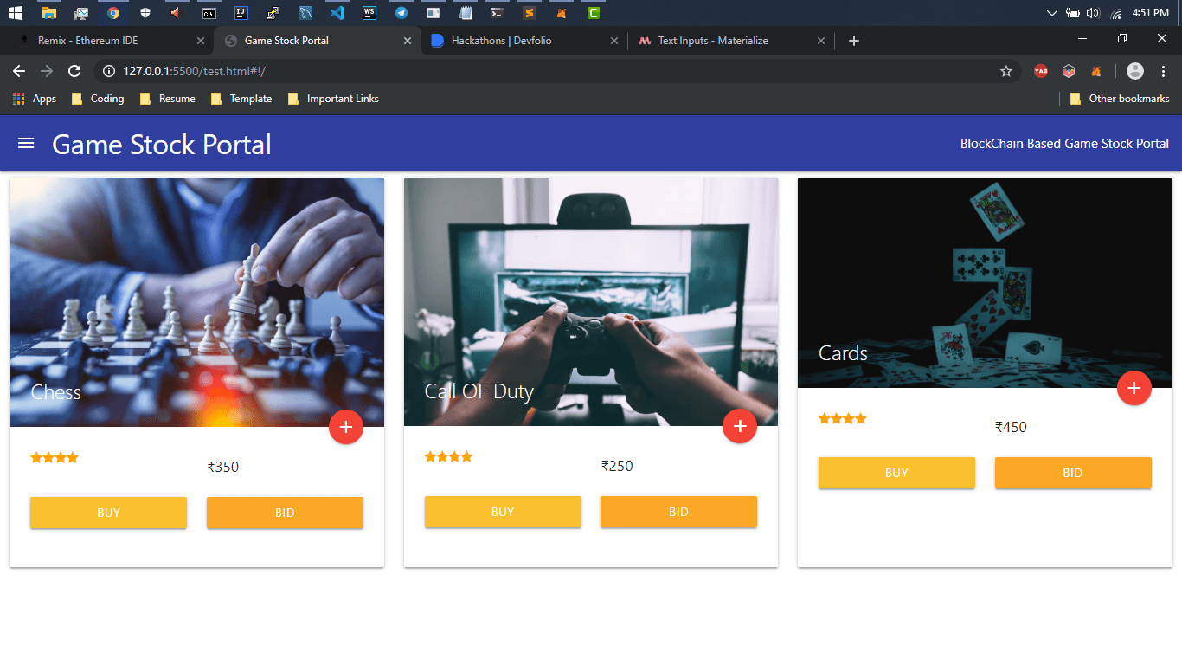Open the Apps shortcut in the bookmarks bar
The width and height of the screenshot is (1182, 665).
(35, 99)
